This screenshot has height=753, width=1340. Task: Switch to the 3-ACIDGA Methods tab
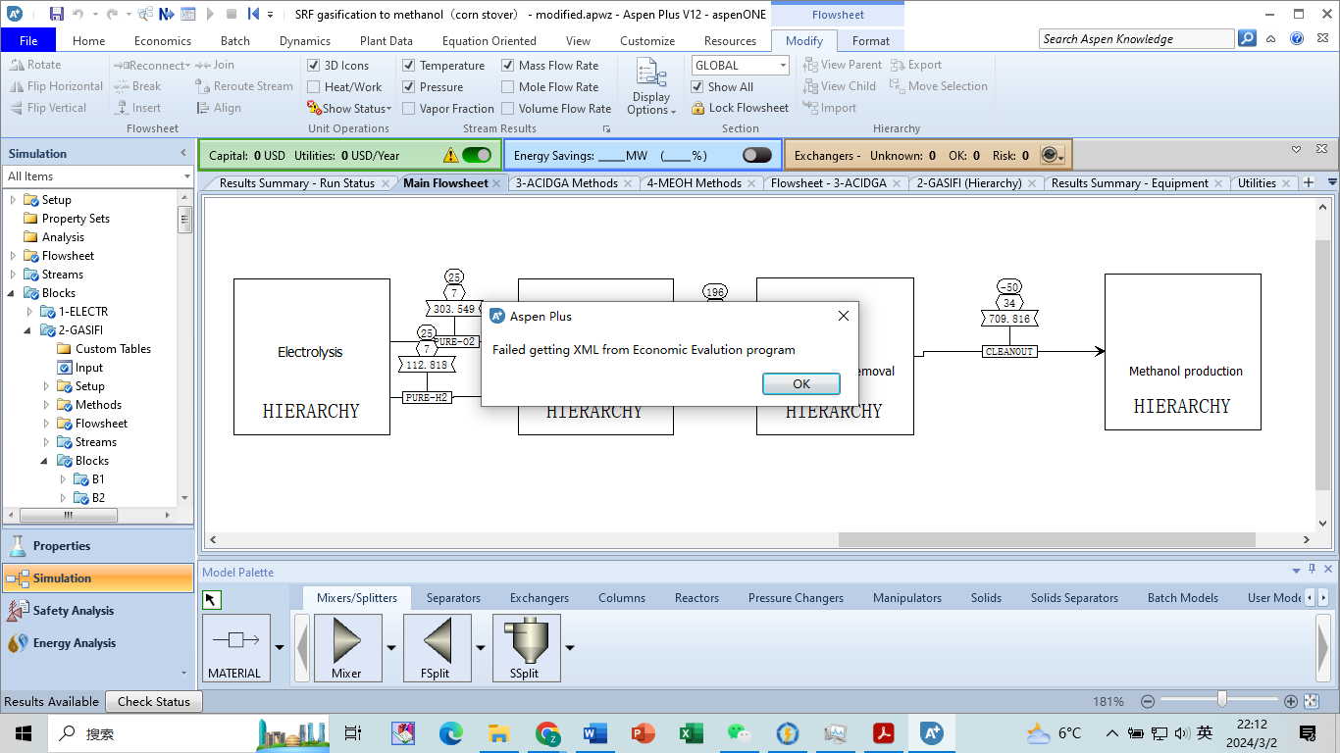(x=566, y=183)
